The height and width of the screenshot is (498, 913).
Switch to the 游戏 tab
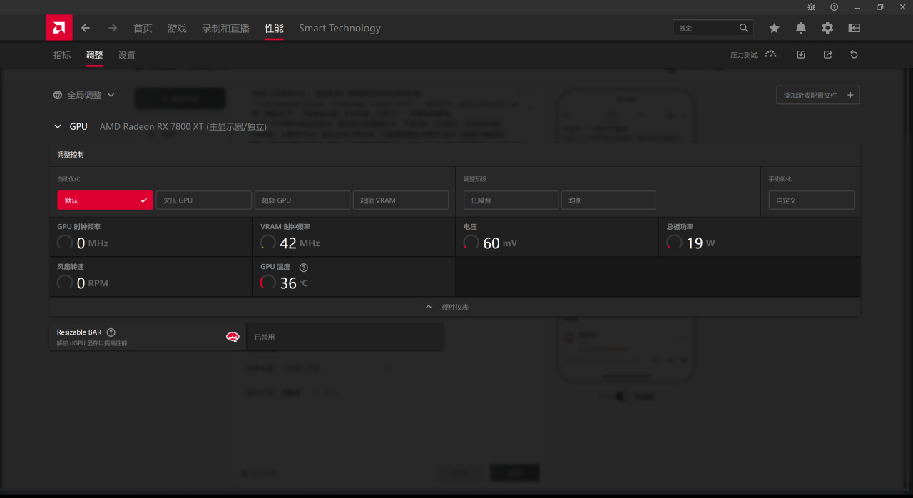(x=177, y=28)
